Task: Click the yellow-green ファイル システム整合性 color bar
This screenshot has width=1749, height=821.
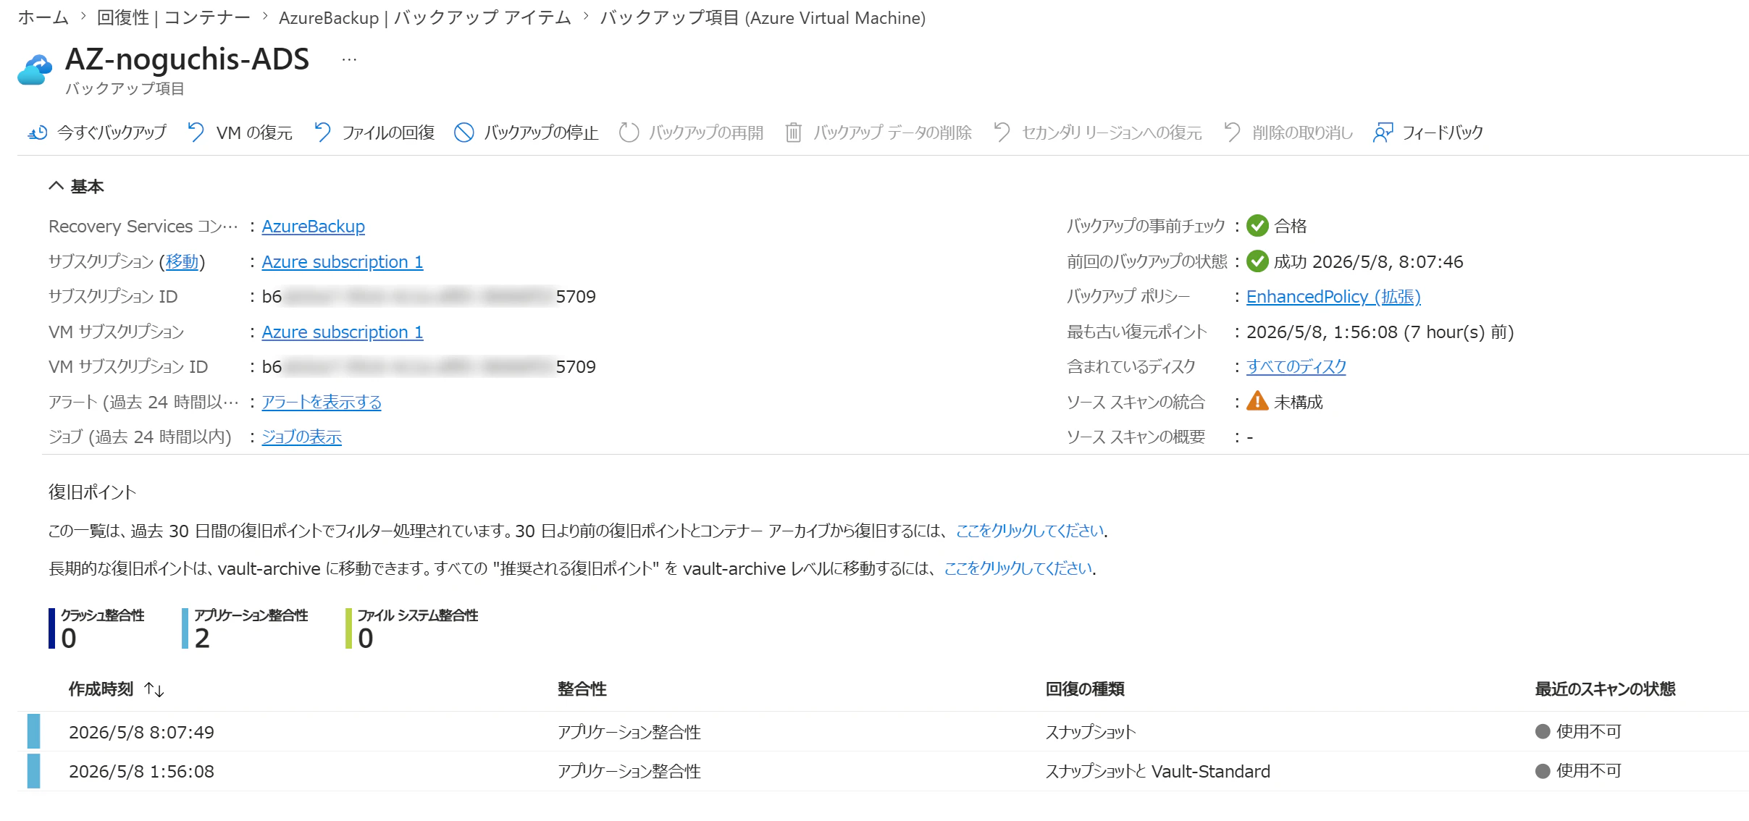Action: pos(348,628)
